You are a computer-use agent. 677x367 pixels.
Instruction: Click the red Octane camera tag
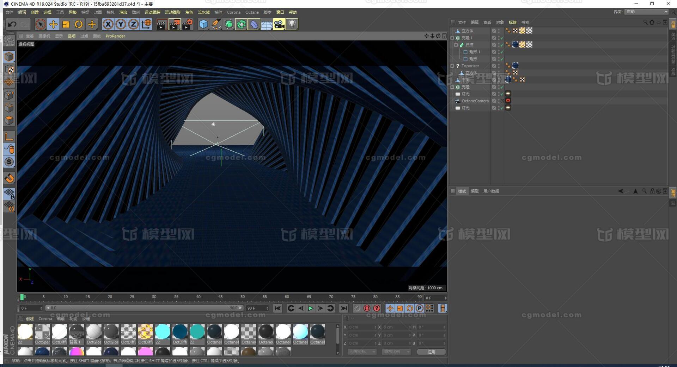click(508, 101)
